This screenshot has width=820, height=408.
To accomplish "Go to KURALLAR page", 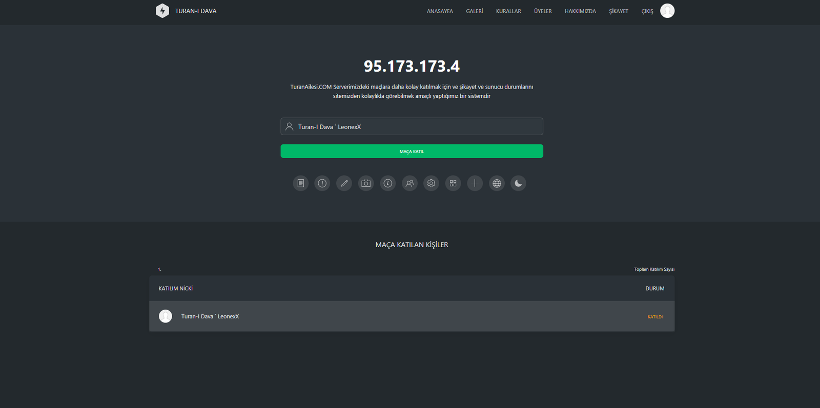I will [x=508, y=11].
